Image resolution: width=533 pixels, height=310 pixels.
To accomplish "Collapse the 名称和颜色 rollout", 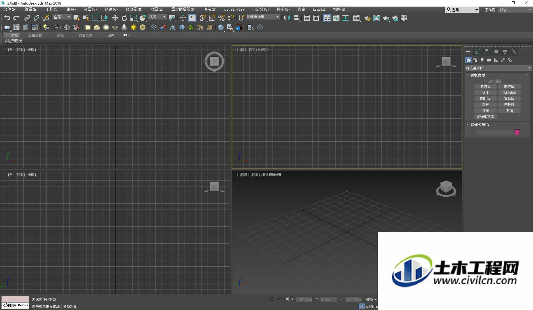I will point(479,124).
